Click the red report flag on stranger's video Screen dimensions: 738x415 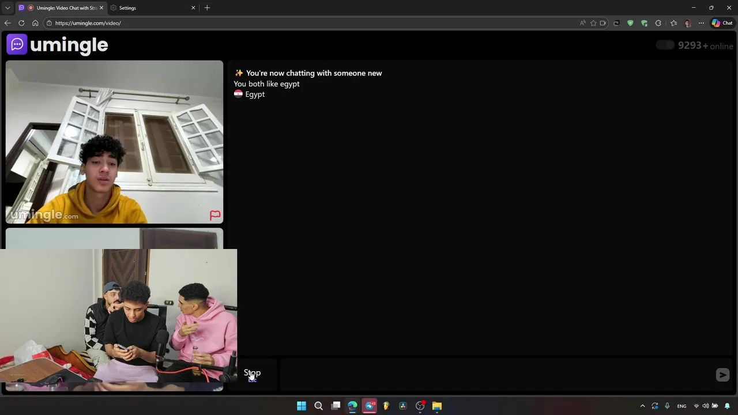(215, 216)
